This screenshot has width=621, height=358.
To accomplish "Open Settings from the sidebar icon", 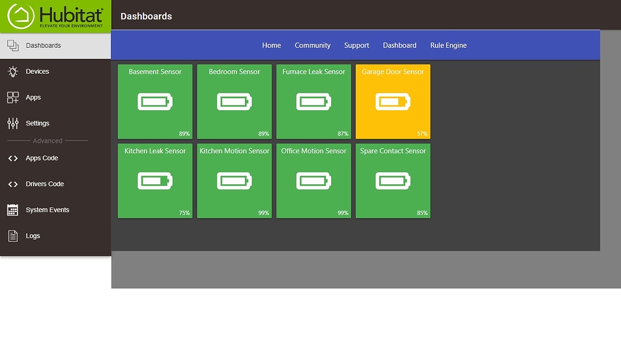I will coord(12,123).
